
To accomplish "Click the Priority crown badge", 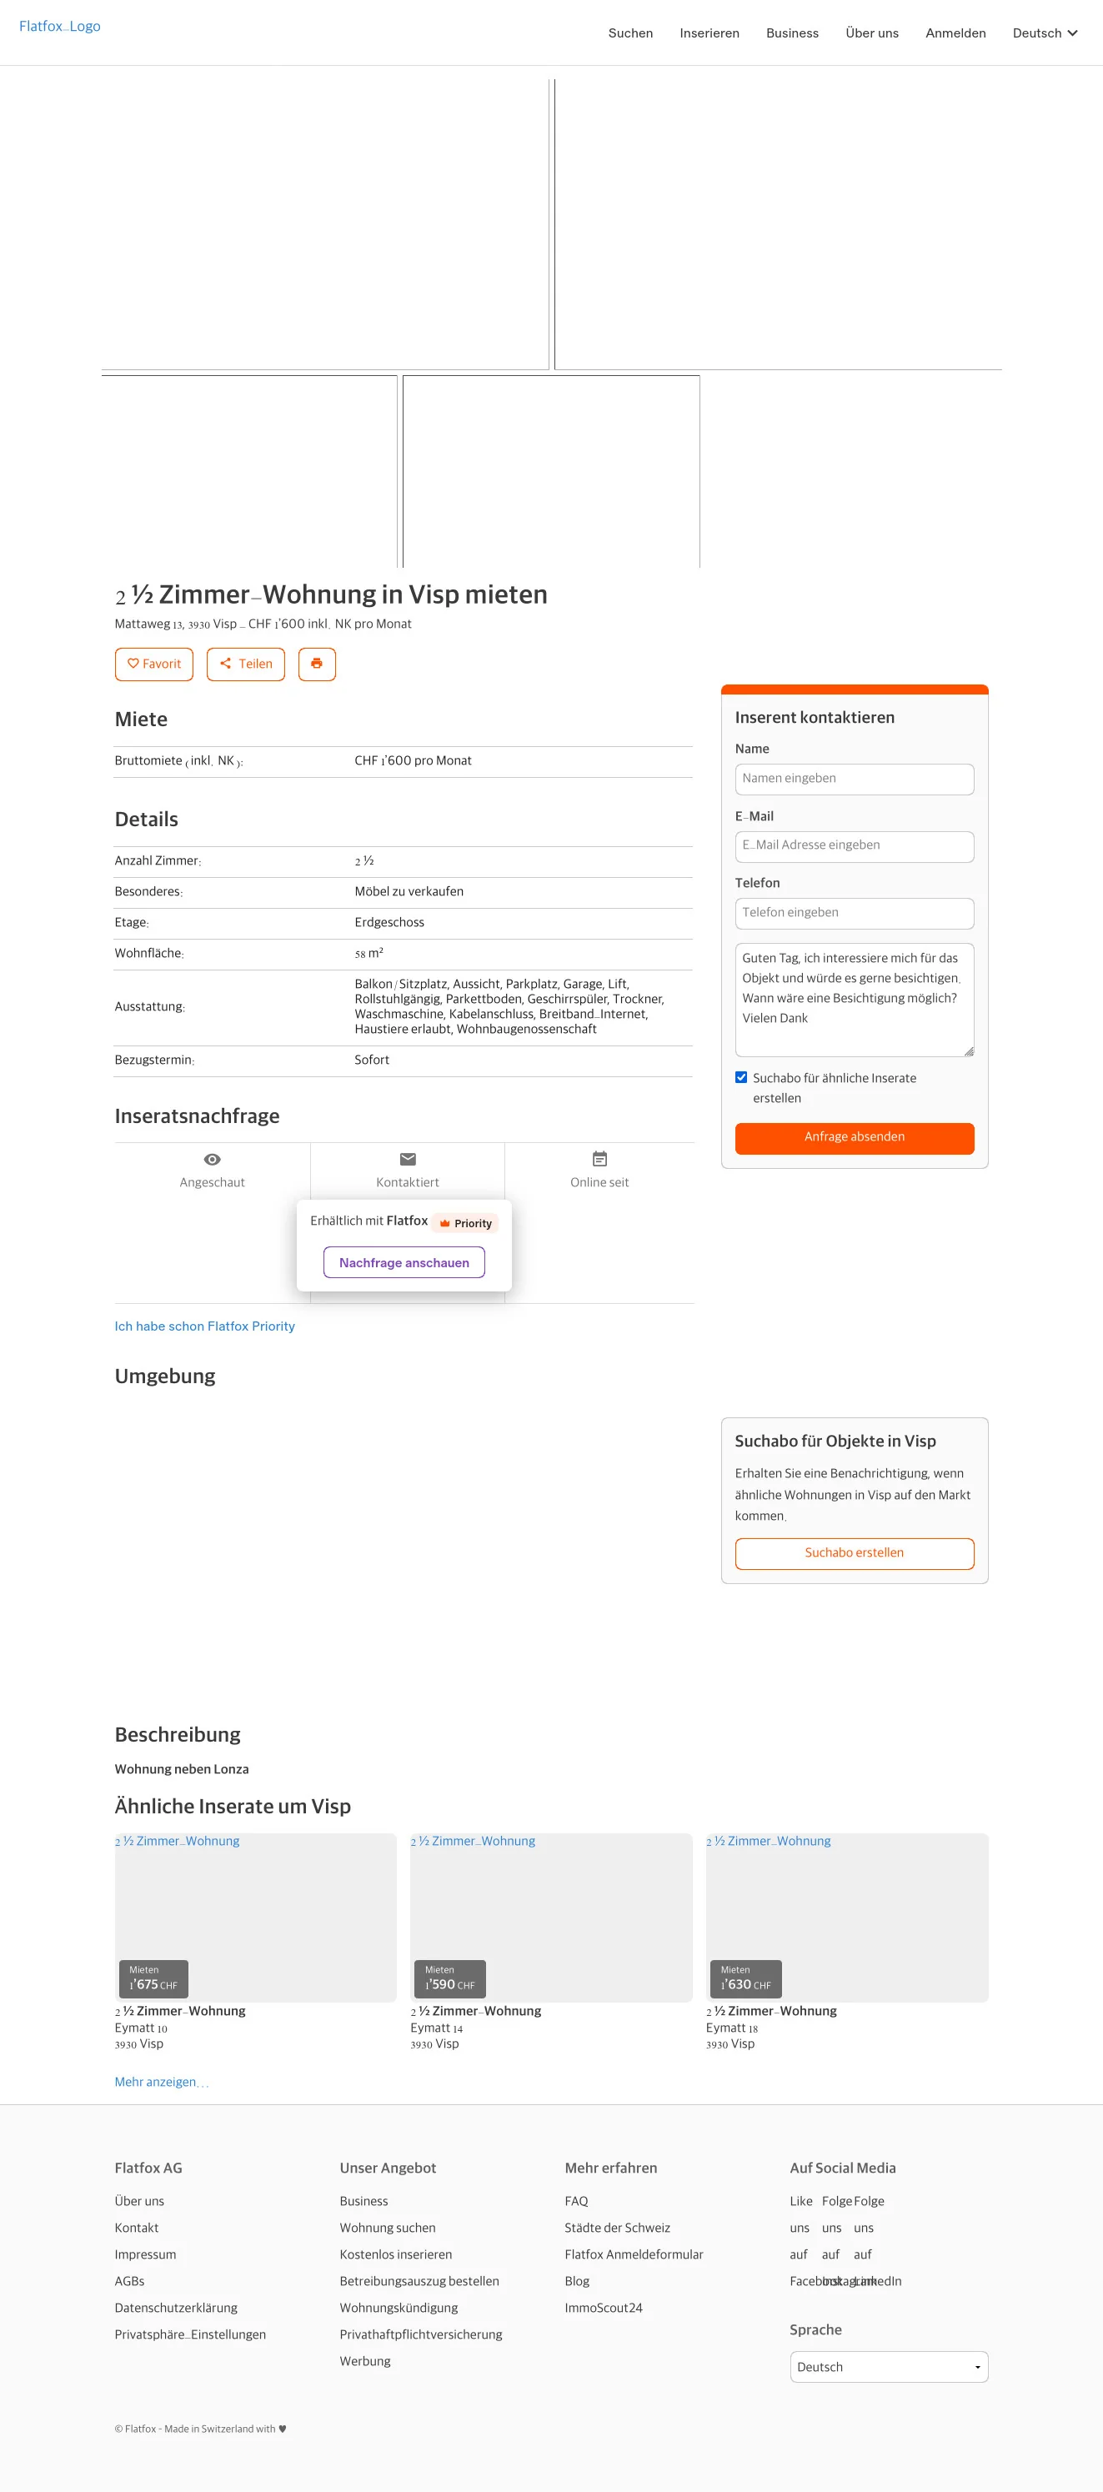I will [465, 1224].
